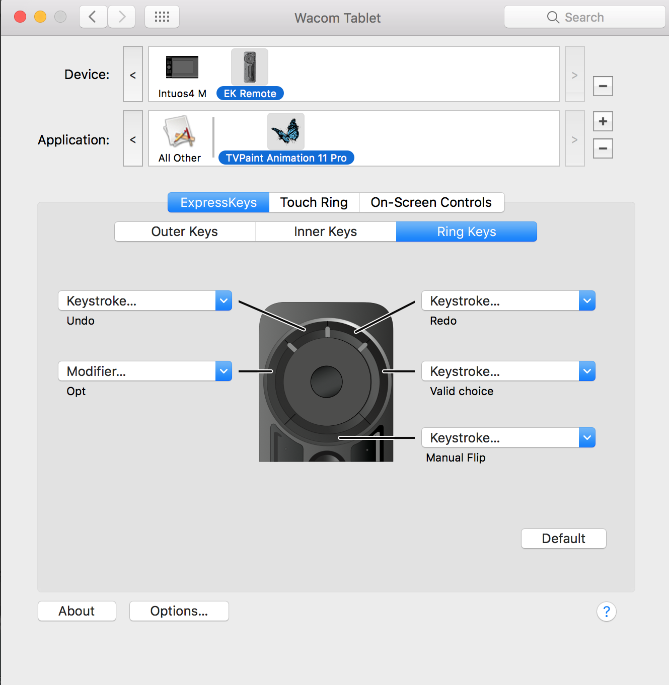Screen dimensions: 669x685
Task: Open Redo Keystroke dropdown
Action: click(x=508, y=300)
